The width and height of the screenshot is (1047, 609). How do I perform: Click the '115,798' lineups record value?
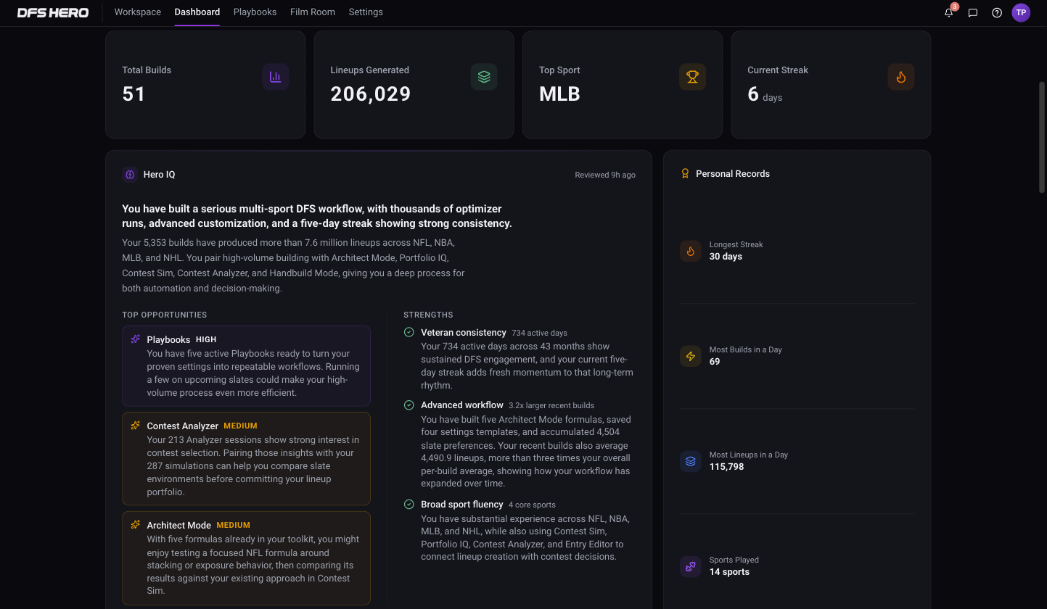[x=726, y=467]
